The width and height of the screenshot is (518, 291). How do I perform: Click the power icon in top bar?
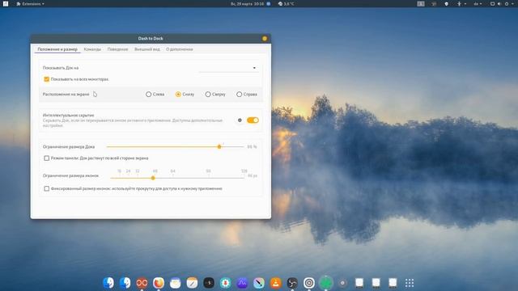coord(507,3)
